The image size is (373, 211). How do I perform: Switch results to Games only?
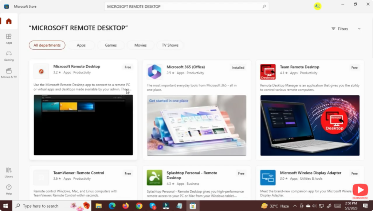coord(111,45)
